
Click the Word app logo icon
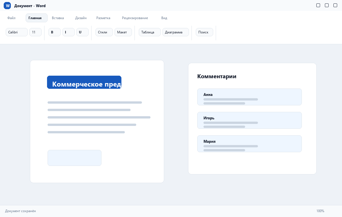click(x=7, y=6)
